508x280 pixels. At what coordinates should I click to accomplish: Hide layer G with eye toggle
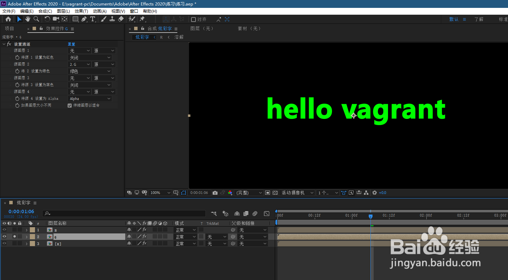click(4, 236)
